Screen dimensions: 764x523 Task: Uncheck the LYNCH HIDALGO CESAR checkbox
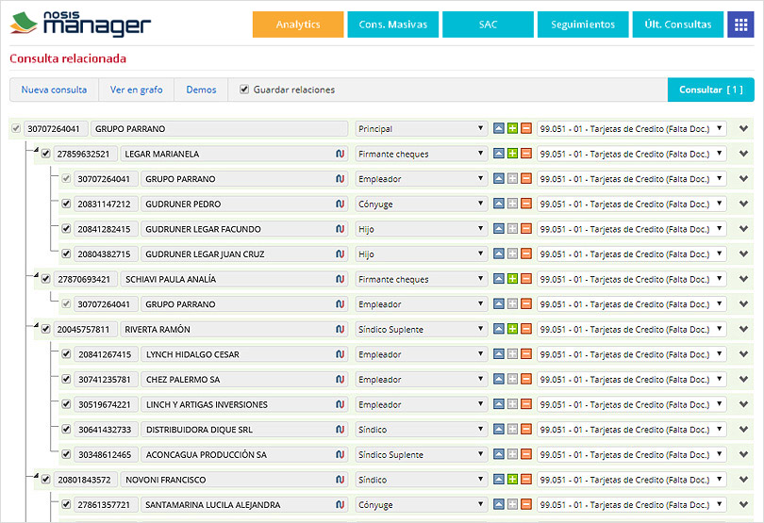click(66, 354)
